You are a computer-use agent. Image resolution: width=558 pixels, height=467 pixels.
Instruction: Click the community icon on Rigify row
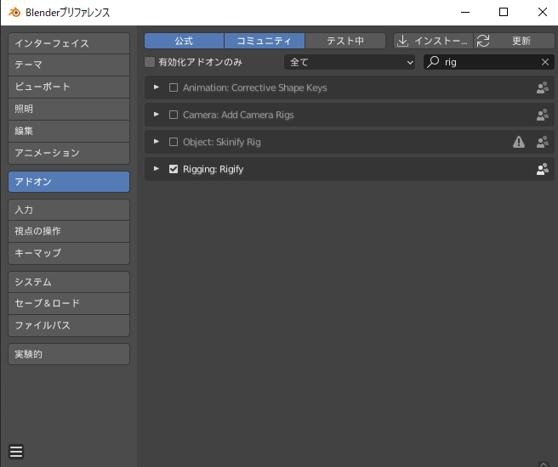(542, 169)
